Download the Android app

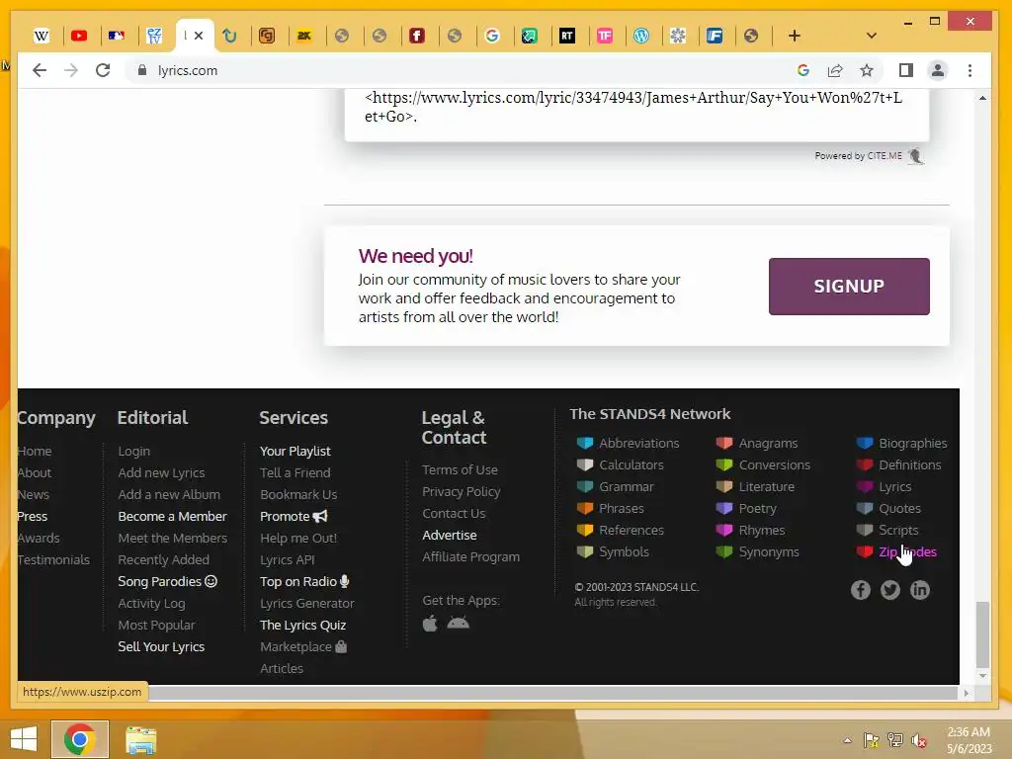click(459, 623)
